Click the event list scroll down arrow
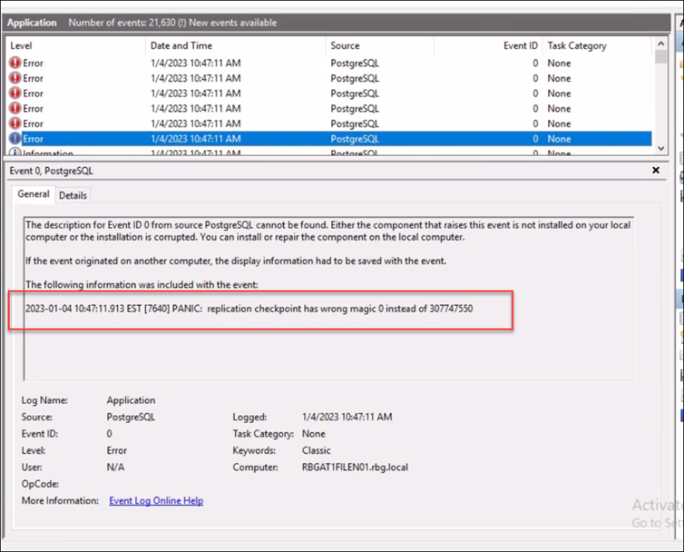 point(661,149)
